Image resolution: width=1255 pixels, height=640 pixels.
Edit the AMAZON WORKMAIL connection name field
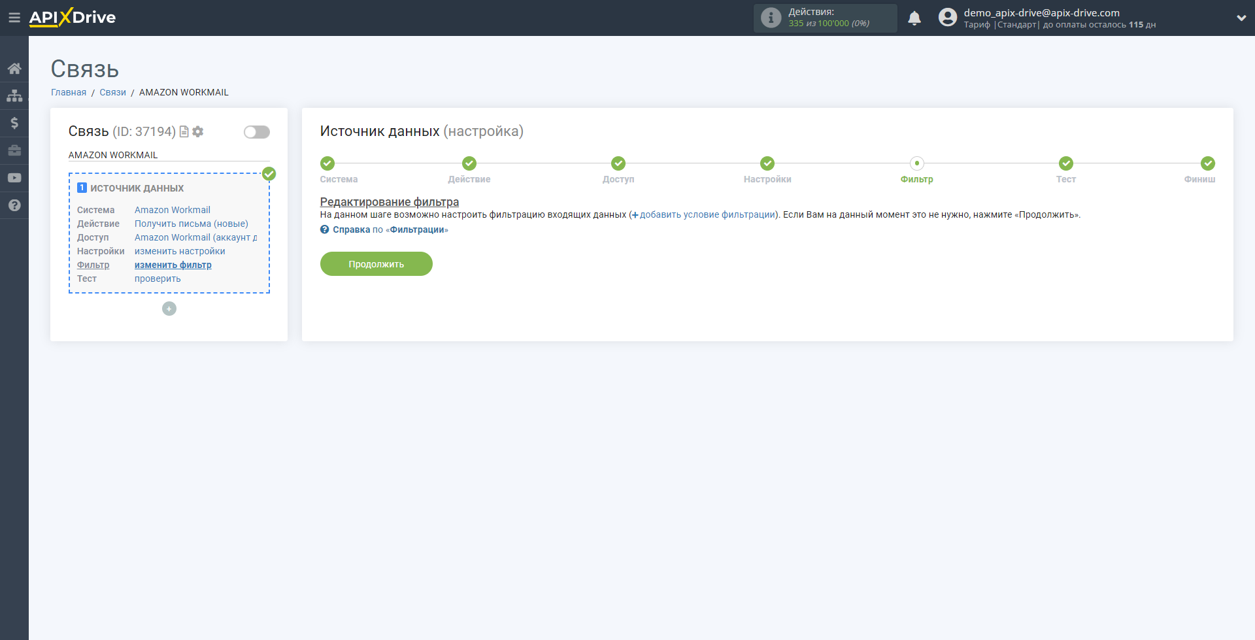click(x=169, y=155)
